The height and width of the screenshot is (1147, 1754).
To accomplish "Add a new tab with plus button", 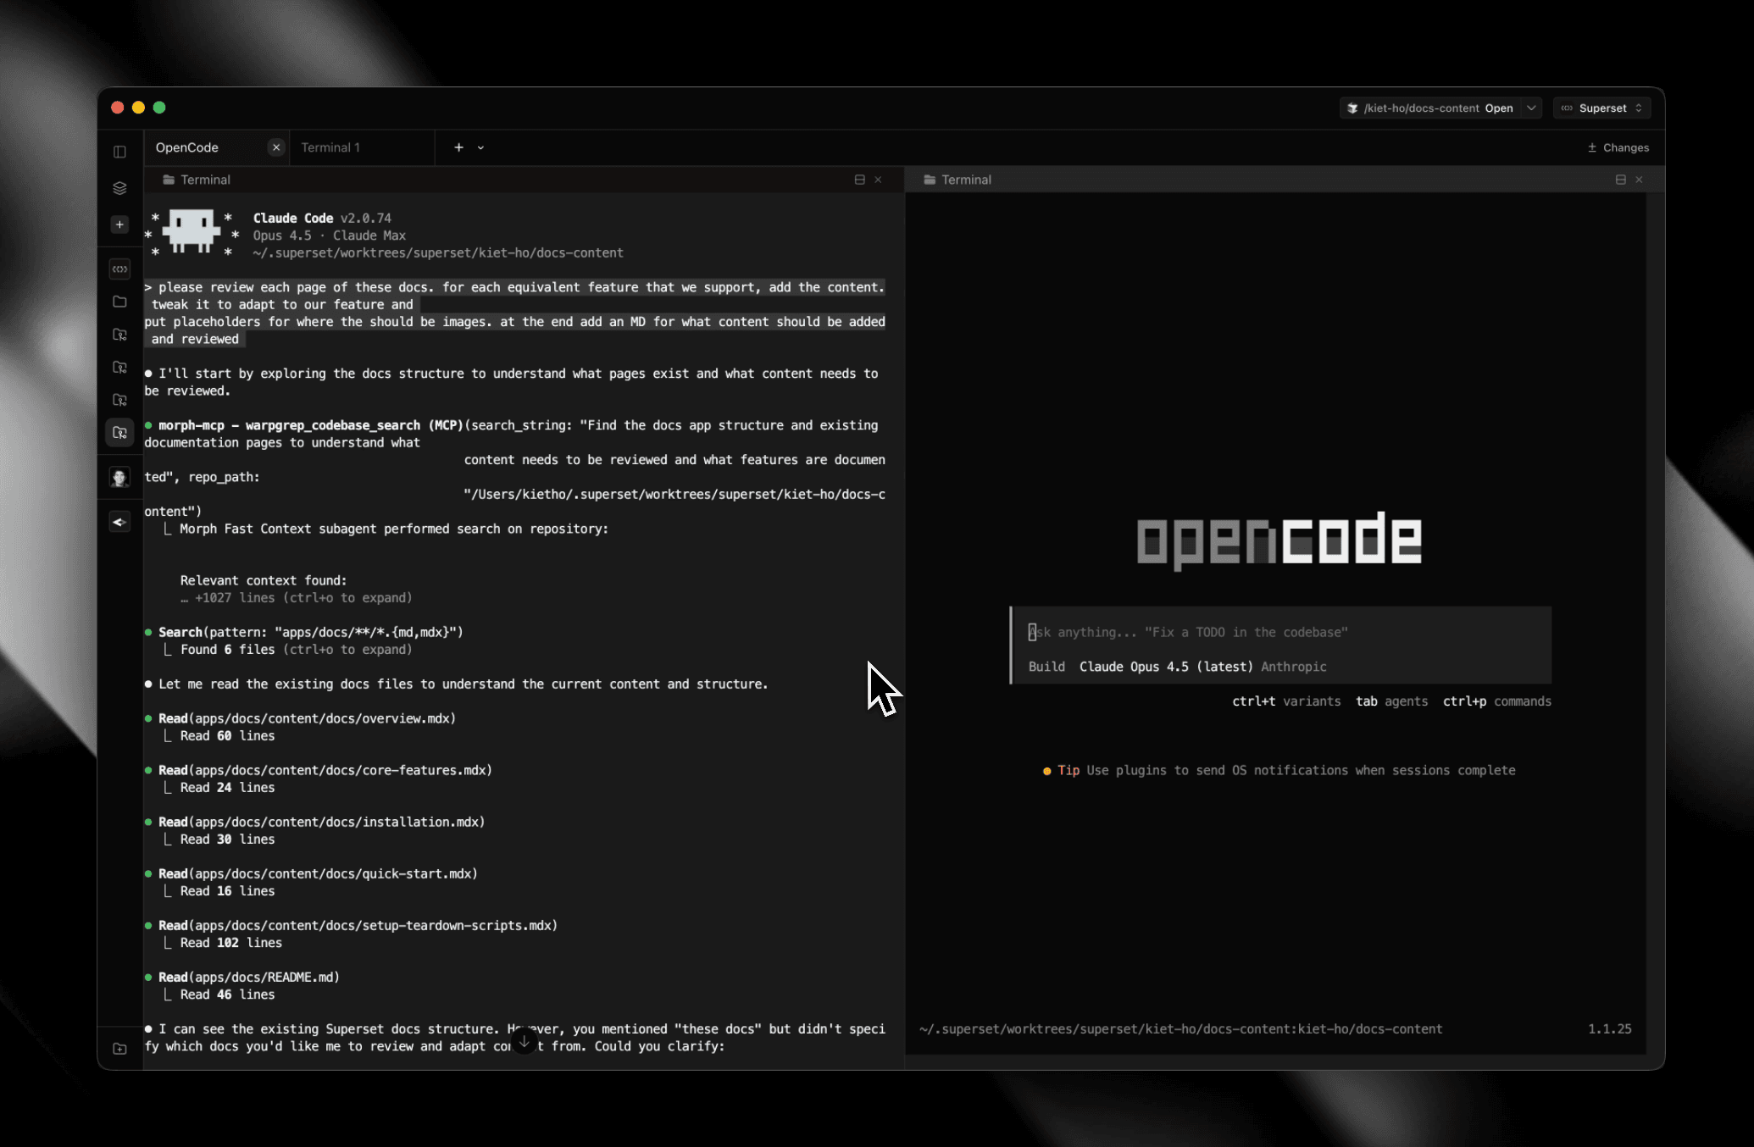I will [x=458, y=147].
